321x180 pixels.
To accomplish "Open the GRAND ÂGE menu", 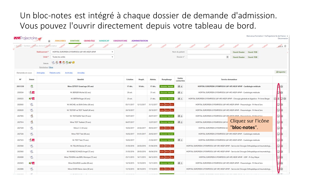I will tap(89, 41).
